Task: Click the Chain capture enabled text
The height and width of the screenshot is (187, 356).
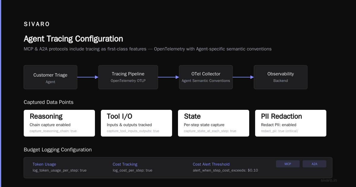Action: [50, 125]
